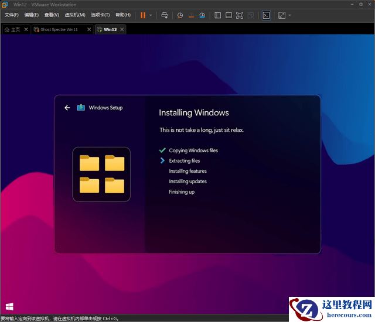Expand the stretch display dropdown arrow
375x322 pixels.
tap(289, 15)
